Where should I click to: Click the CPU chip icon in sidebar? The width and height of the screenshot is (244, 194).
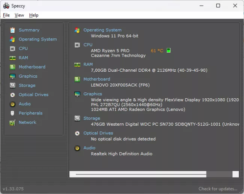pos(12,48)
